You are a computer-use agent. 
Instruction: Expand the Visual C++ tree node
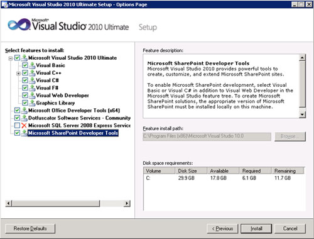(x=18, y=74)
